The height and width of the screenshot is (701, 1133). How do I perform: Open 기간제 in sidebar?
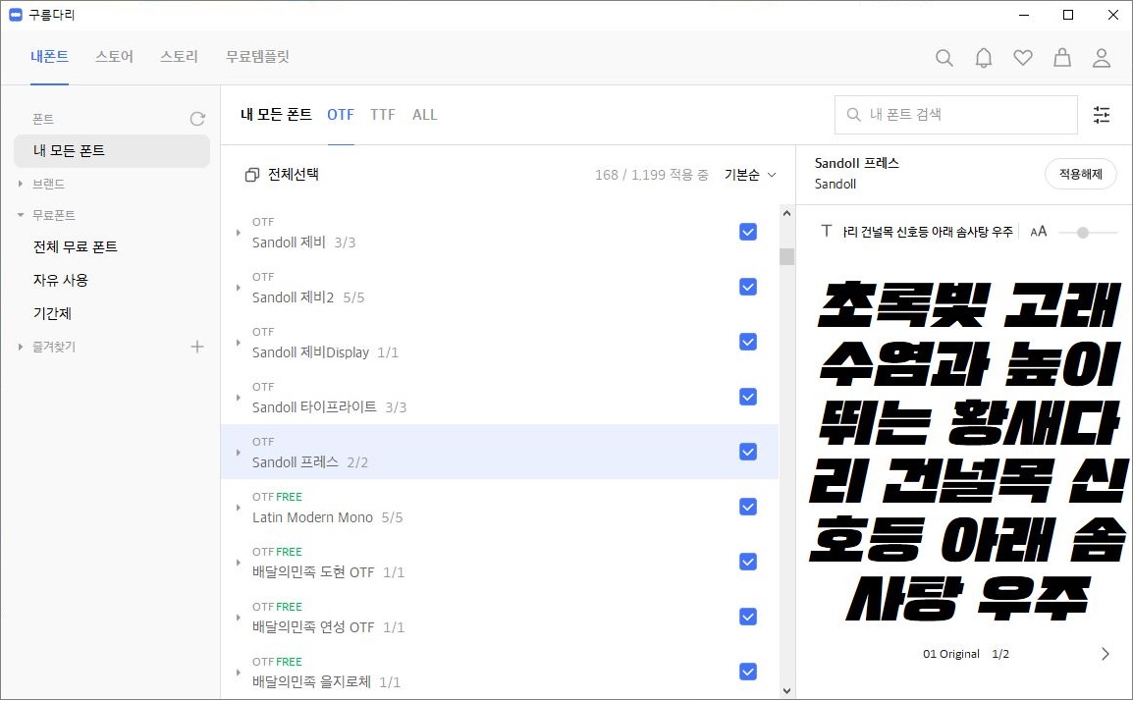point(52,313)
